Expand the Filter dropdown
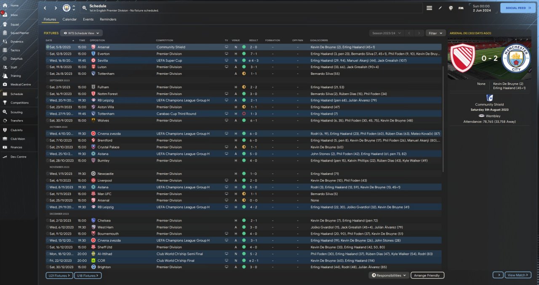Image resolution: width=539 pixels, height=285 pixels. pos(435,33)
